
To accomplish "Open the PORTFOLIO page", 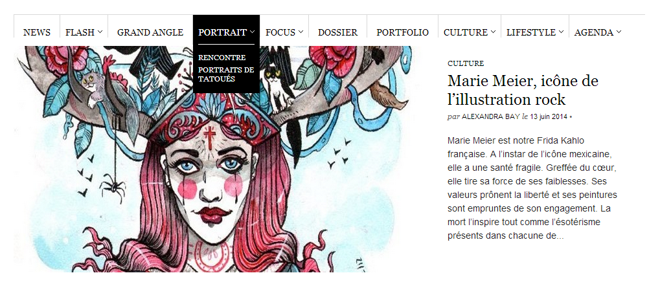I will point(402,32).
